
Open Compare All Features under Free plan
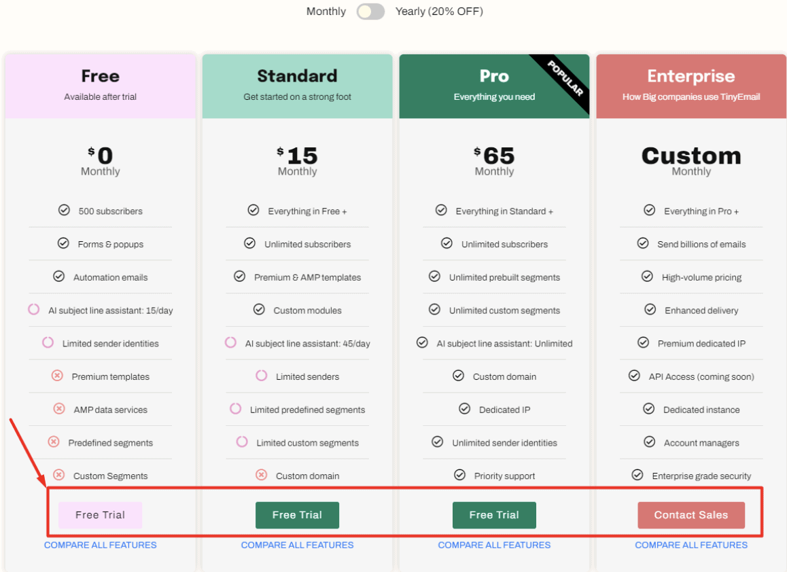101,545
